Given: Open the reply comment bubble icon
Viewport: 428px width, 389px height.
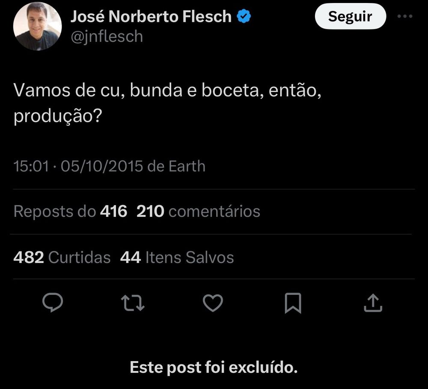Looking at the screenshot, I should click(x=53, y=302).
